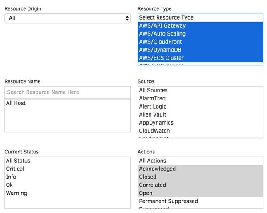267x213 pixels.
Task: Choose Acknowledged action
Action: 200,169
